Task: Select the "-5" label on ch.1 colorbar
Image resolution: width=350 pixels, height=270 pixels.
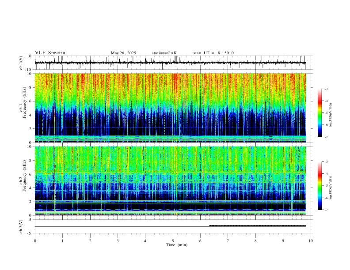Action: 326,113
